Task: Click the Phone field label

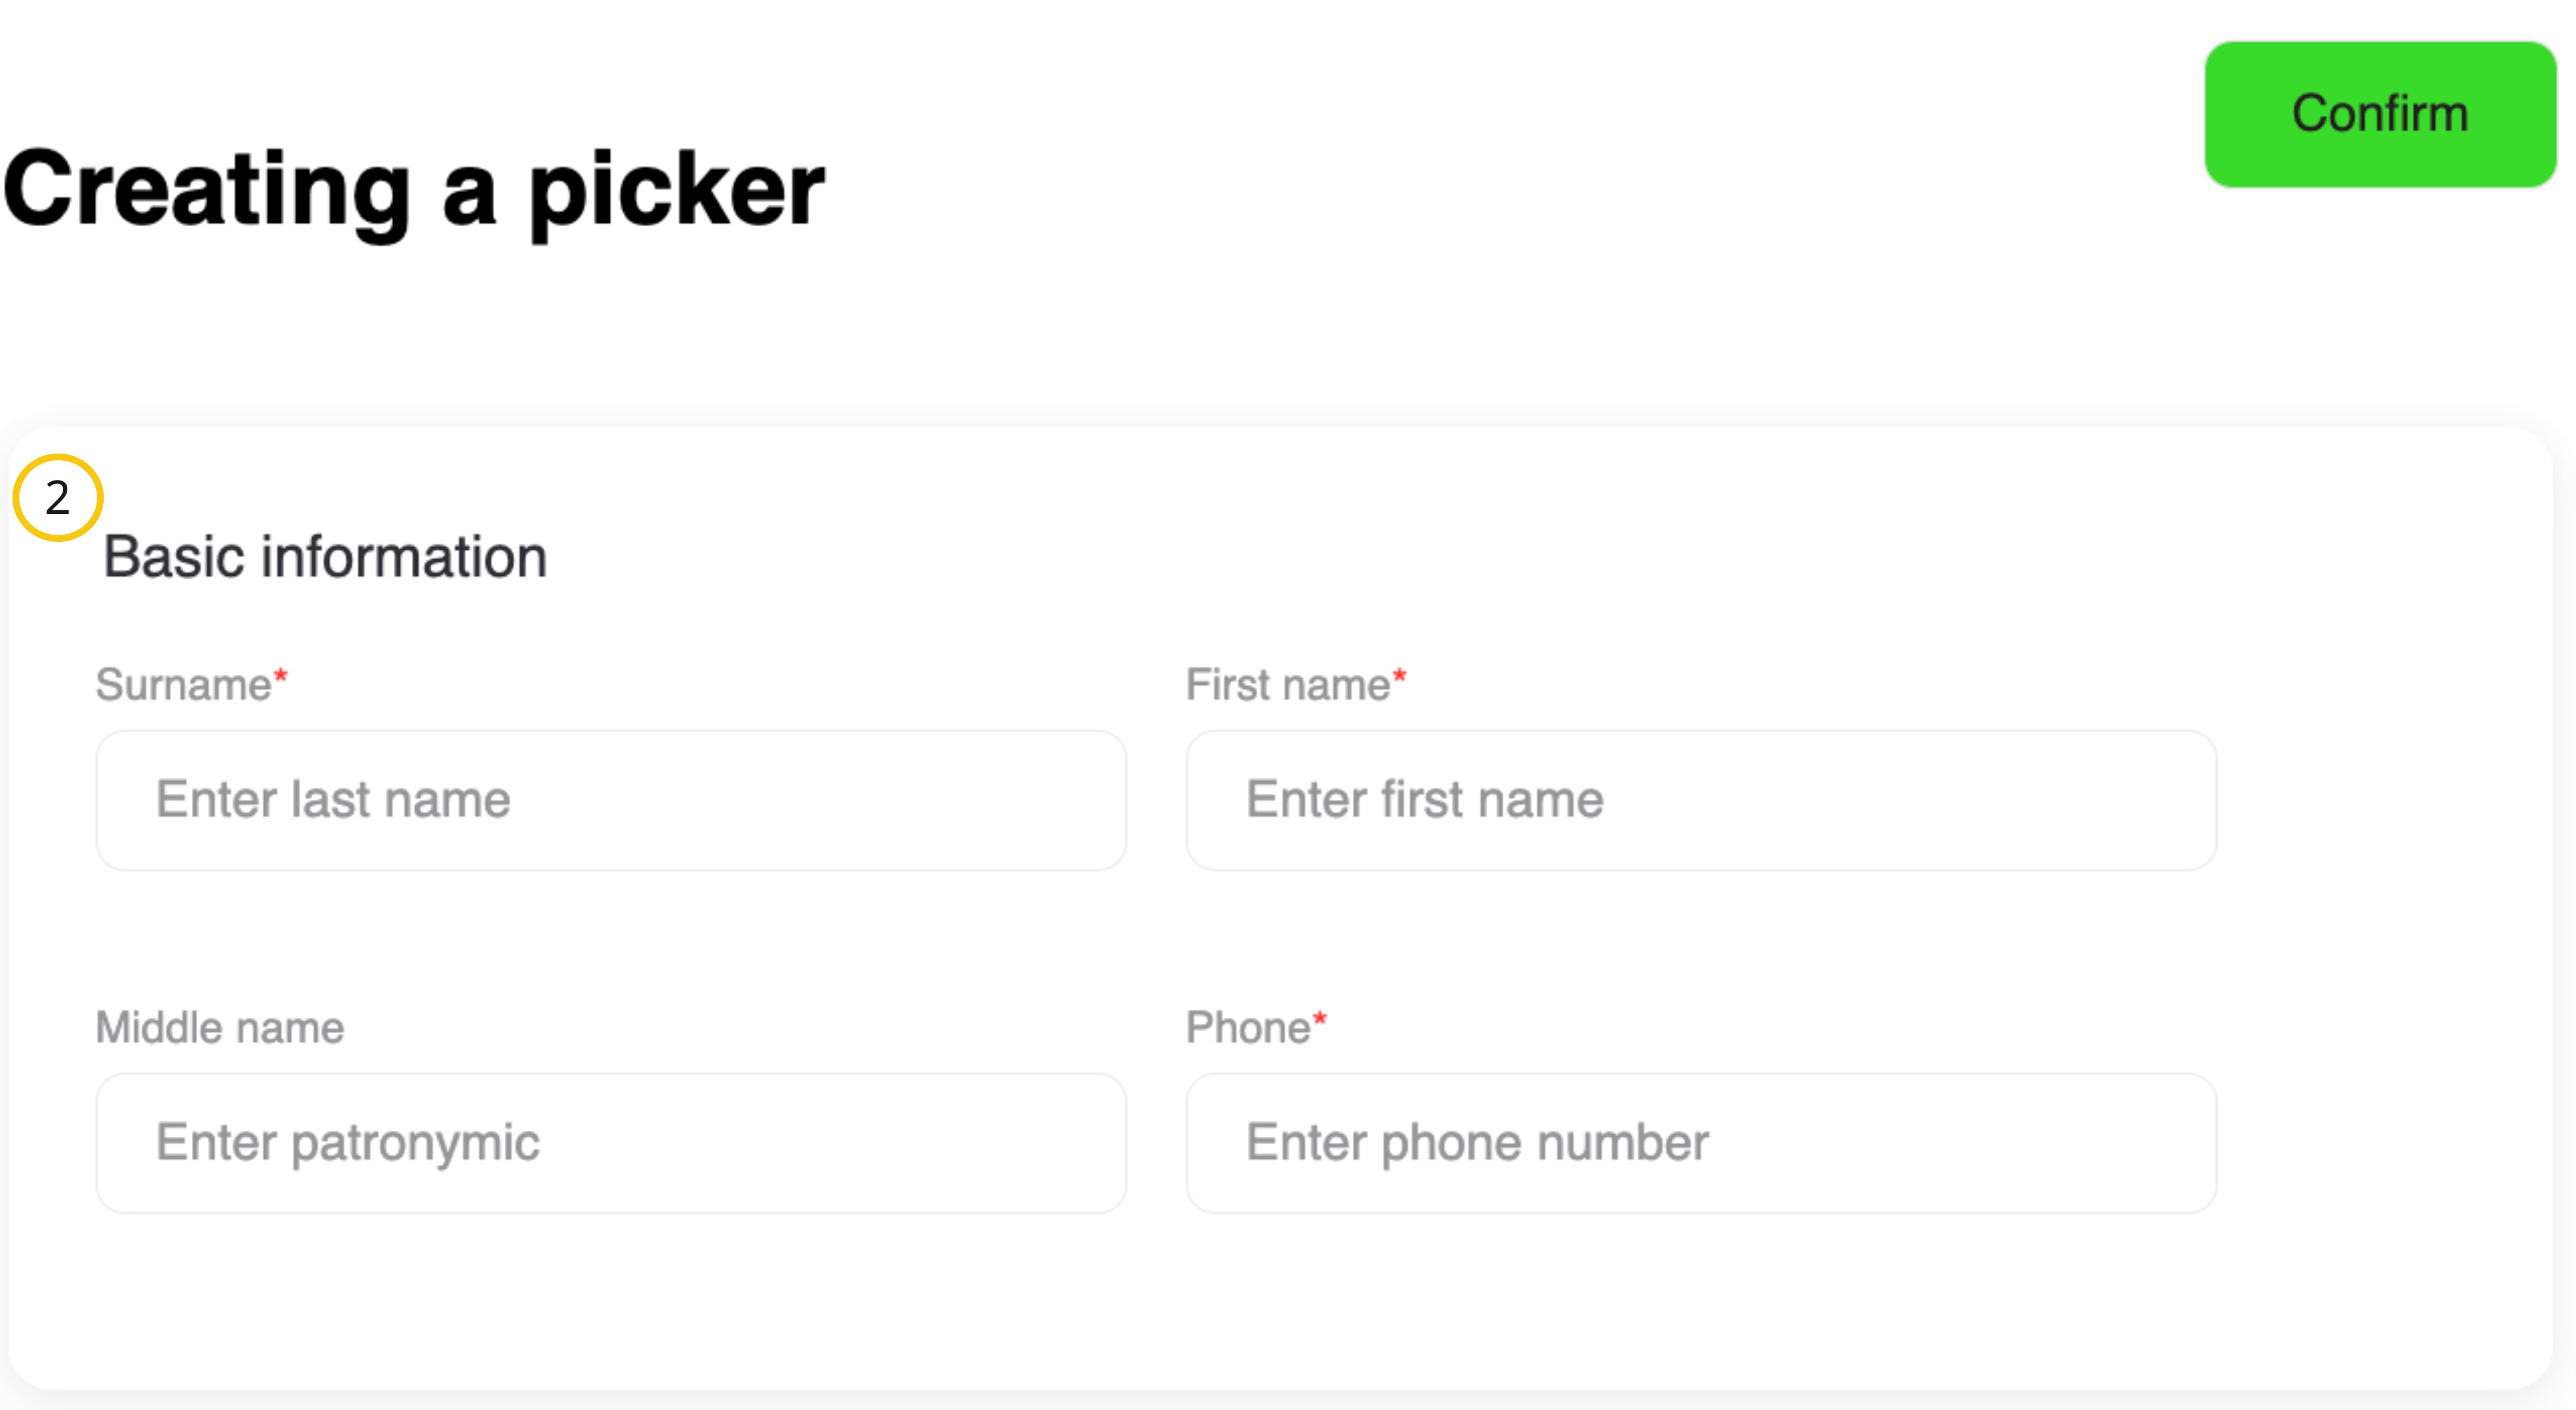Action: pyautogui.click(x=1247, y=1028)
